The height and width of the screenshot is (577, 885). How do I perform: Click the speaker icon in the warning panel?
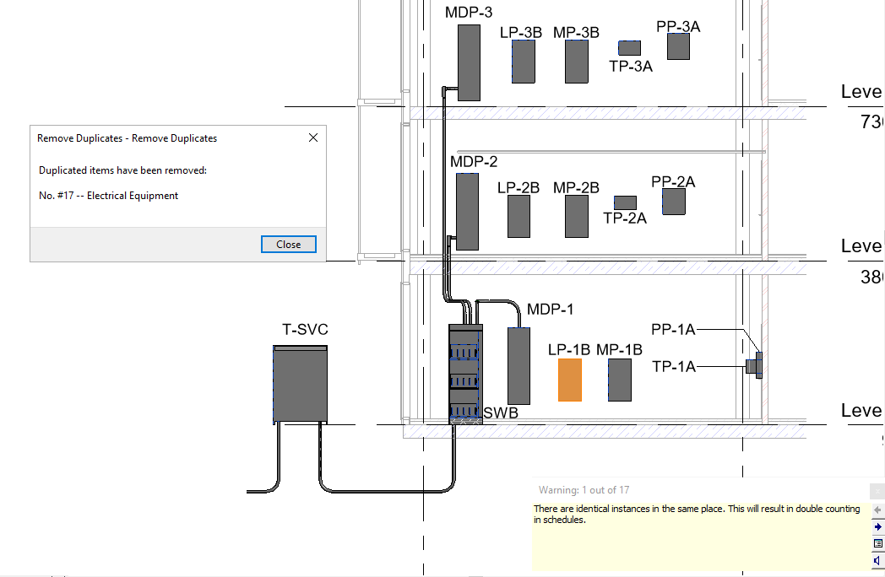coord(877,561)
